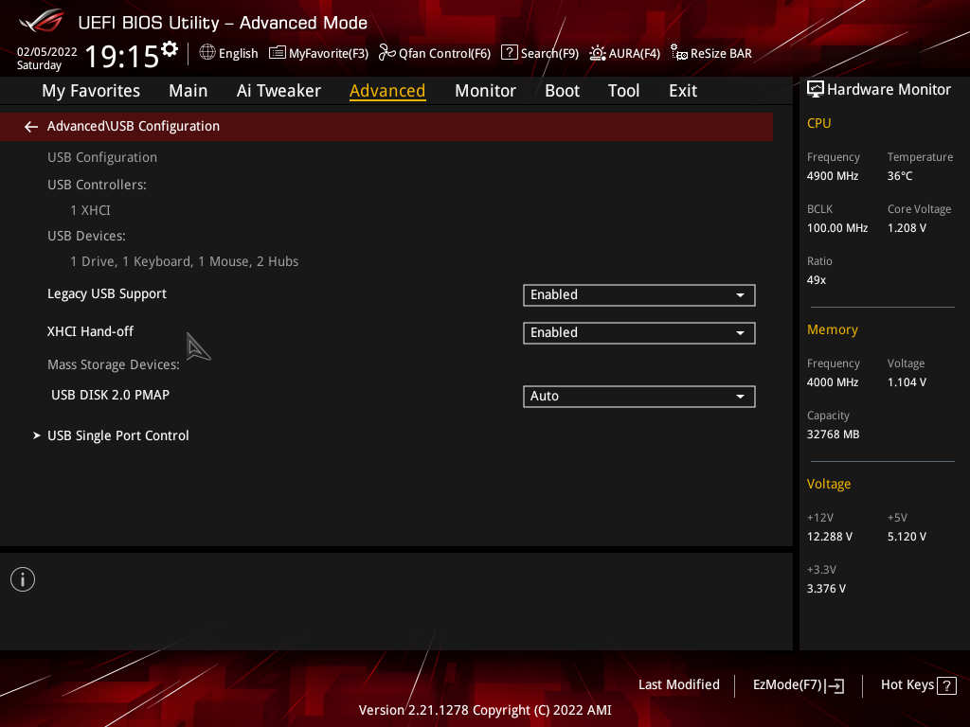The image size is (970, 727).
Task: Select the Advanced tab
Action: pos(387,91)
